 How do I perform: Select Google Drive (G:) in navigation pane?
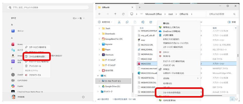click(x=114, y=86)
